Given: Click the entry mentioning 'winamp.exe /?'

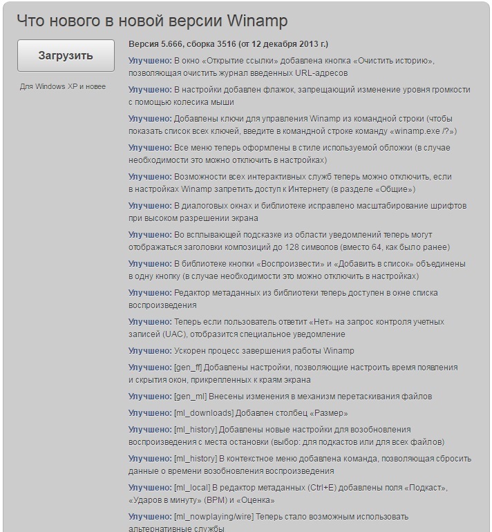Looking at the screenshot, I should (x=292, y=125).
